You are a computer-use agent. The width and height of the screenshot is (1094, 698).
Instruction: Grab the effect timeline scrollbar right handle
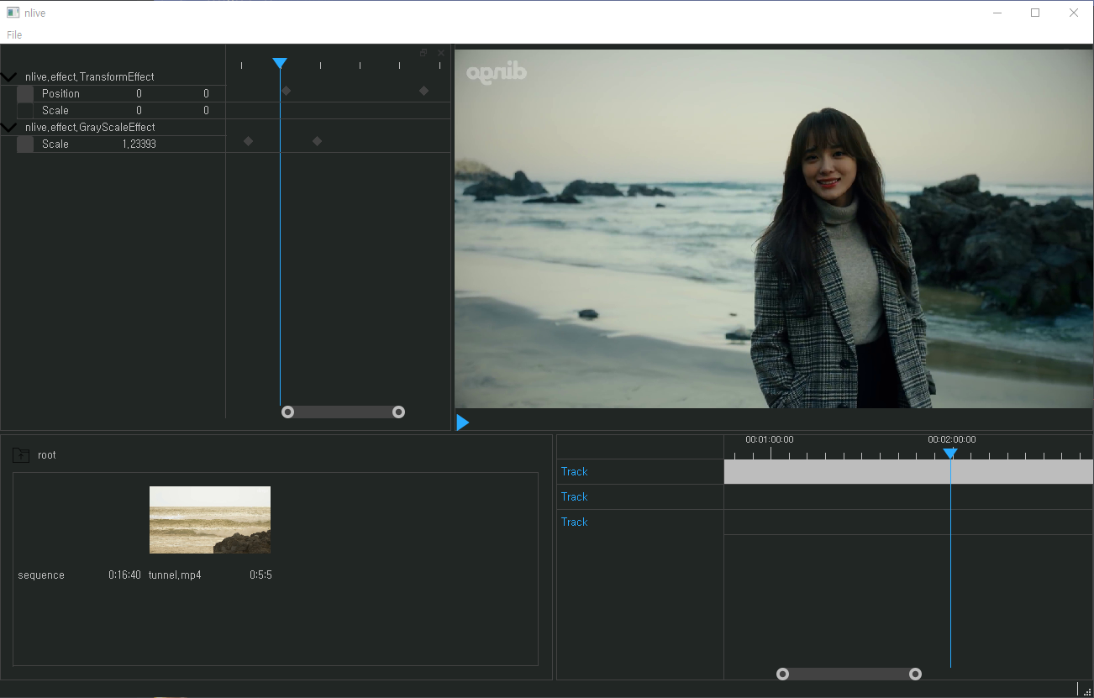[x=398, y=412]
